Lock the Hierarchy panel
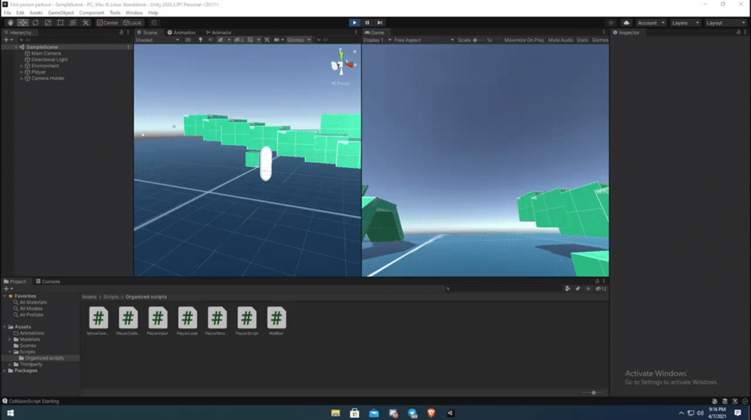Viewport: 751px width, 420px height. click(x=121, y=32)
